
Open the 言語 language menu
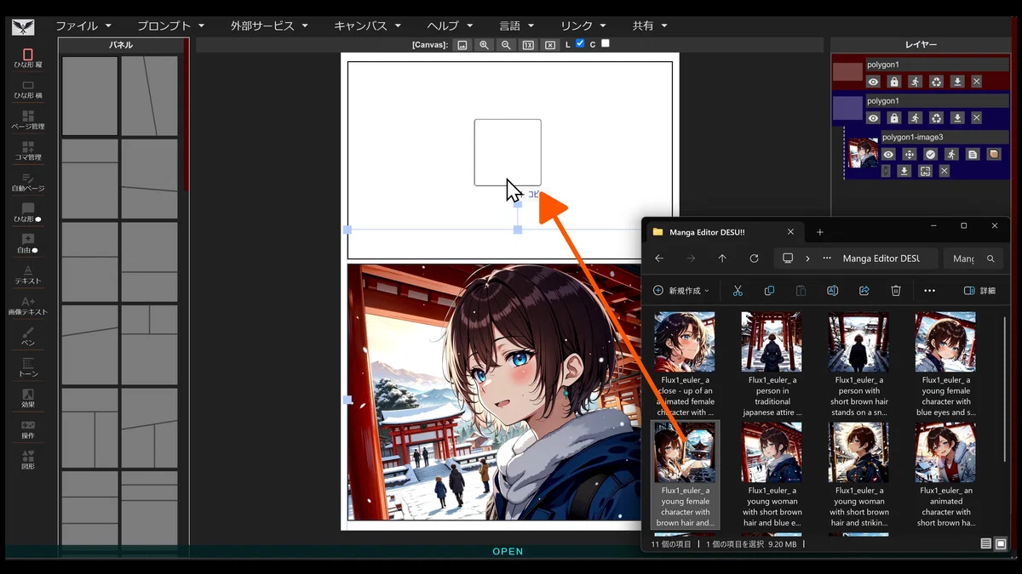[517, 26]
